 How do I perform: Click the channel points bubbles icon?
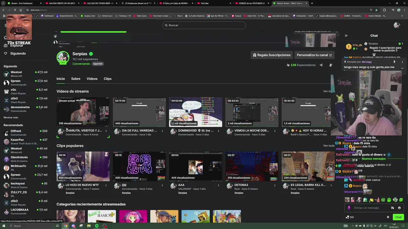[347, 217]
